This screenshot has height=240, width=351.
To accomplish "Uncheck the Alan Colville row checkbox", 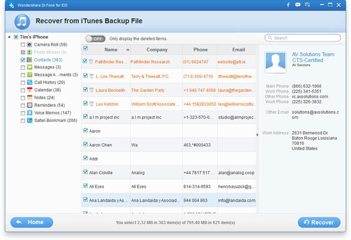I will click(x=85, y=172).
